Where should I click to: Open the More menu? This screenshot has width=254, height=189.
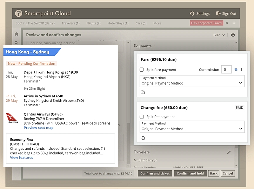pos(157,23)
